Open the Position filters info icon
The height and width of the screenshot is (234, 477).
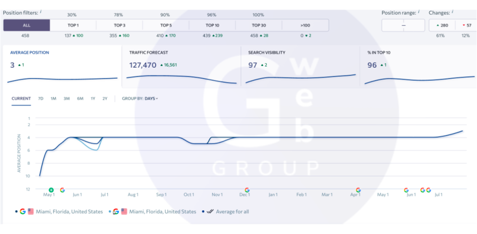pos(41,11)
